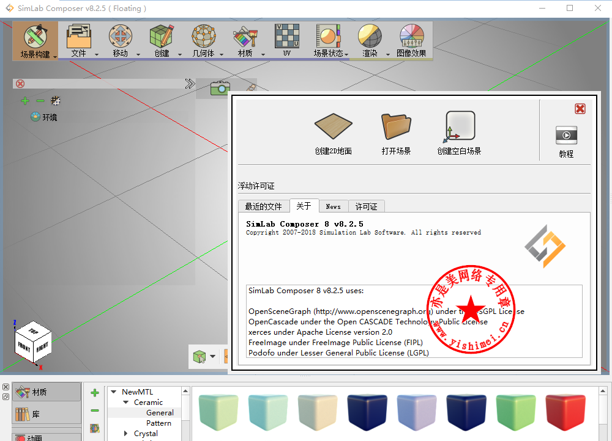Select the Pattern material category

pos(159,423)
